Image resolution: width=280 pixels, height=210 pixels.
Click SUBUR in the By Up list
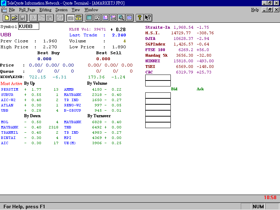[7, 95]
